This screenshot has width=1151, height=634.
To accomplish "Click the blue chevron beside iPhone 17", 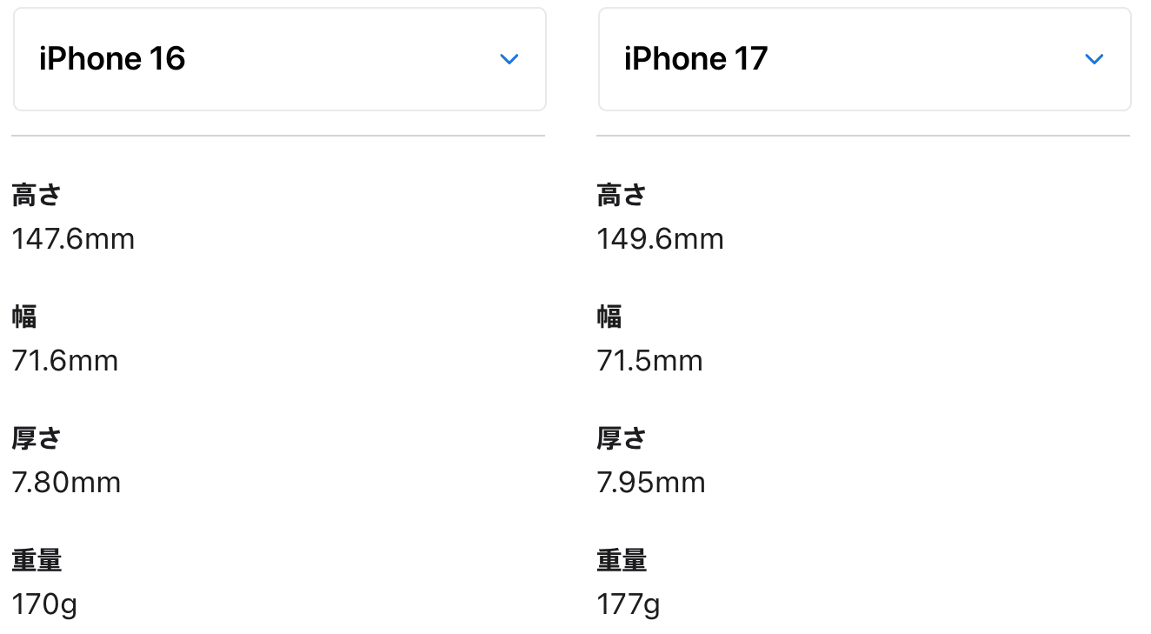I will pos(1094,59).
